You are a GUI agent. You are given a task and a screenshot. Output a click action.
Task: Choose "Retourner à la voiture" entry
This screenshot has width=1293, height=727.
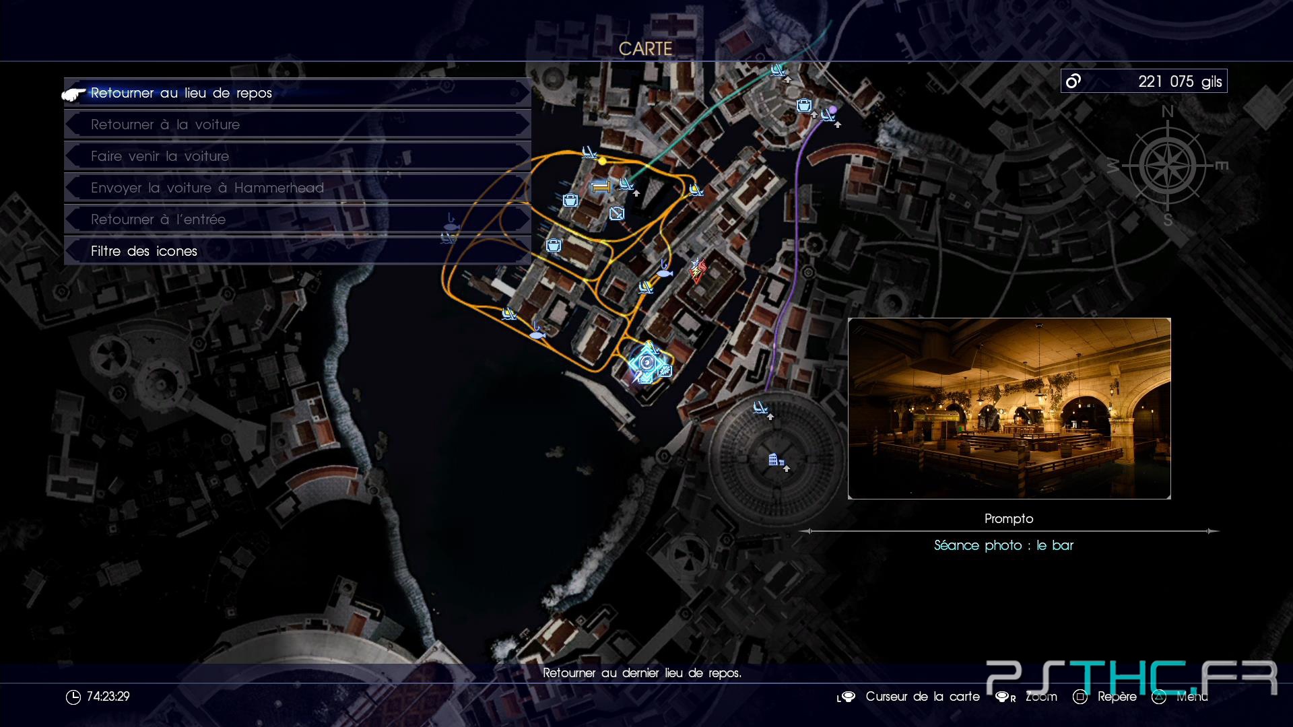click(x=297, y=125)
